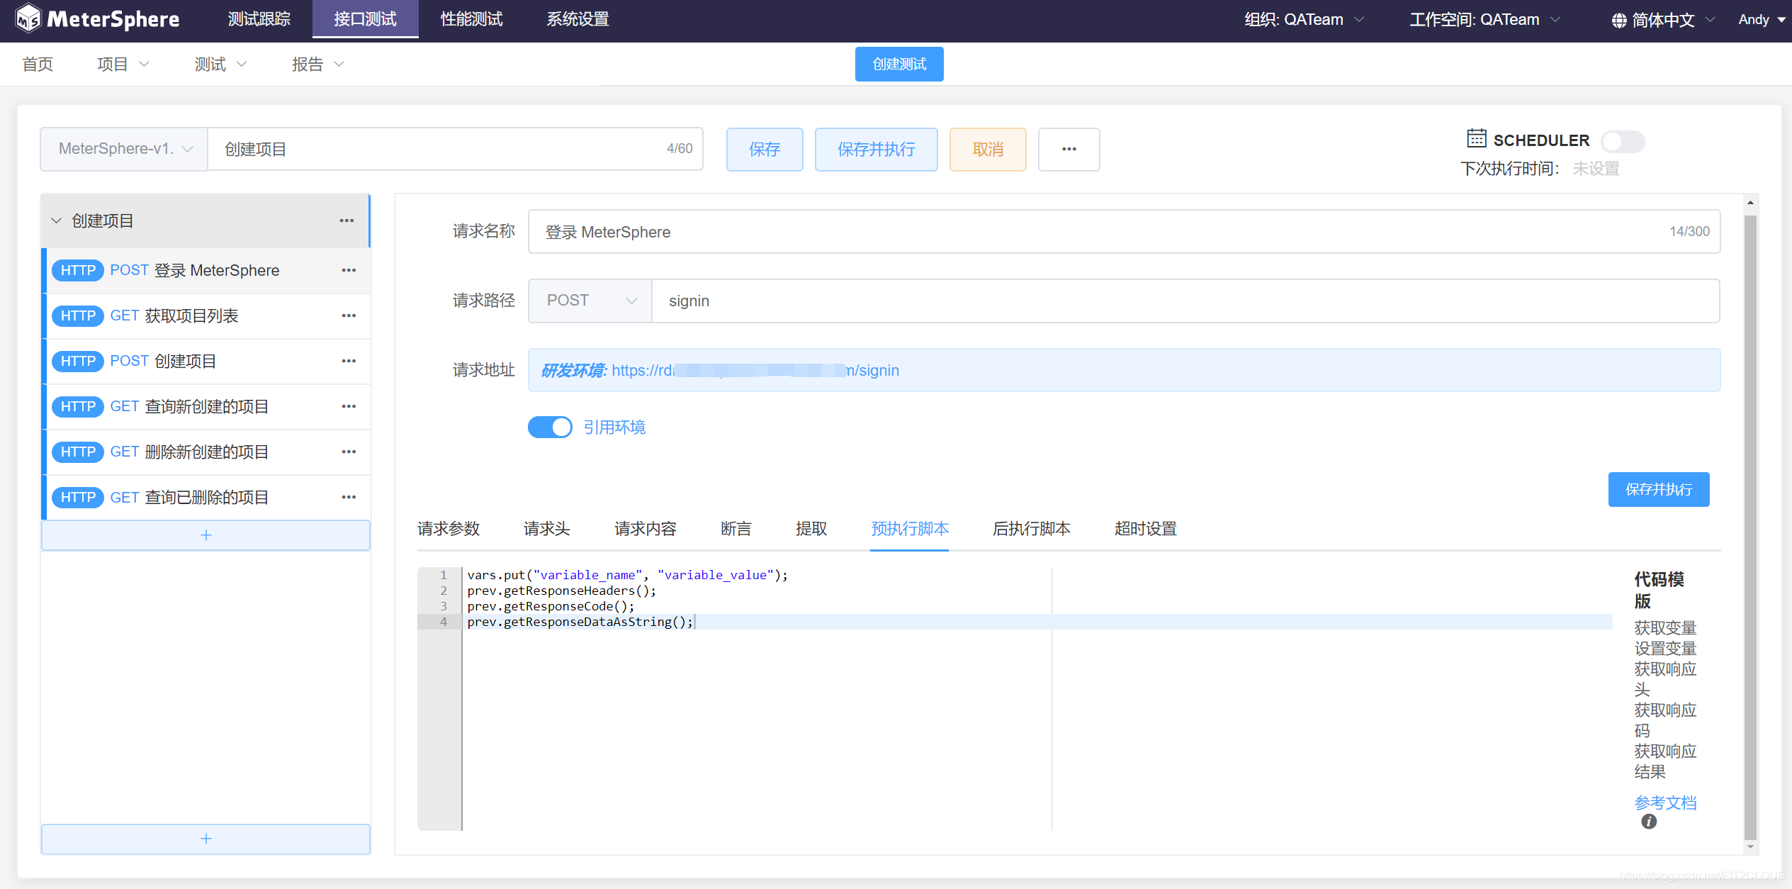Switch to the 后执行脚本 tab
1792x889 pixels.
click(1031, 529)
